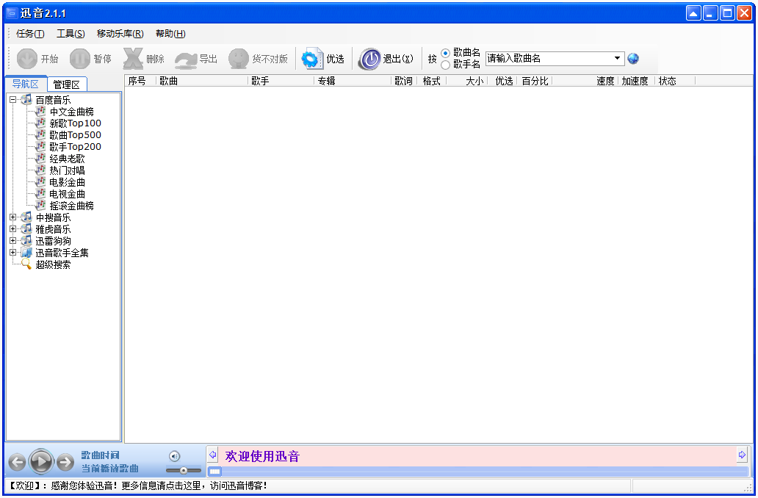Open the 帮助(H) menu

pos(170,33)
